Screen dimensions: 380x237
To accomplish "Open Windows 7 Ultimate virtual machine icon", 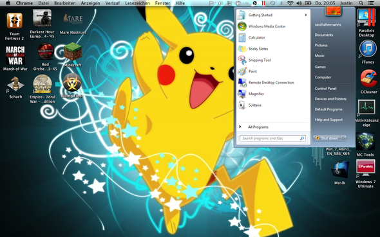I will [x=365, y=168].
